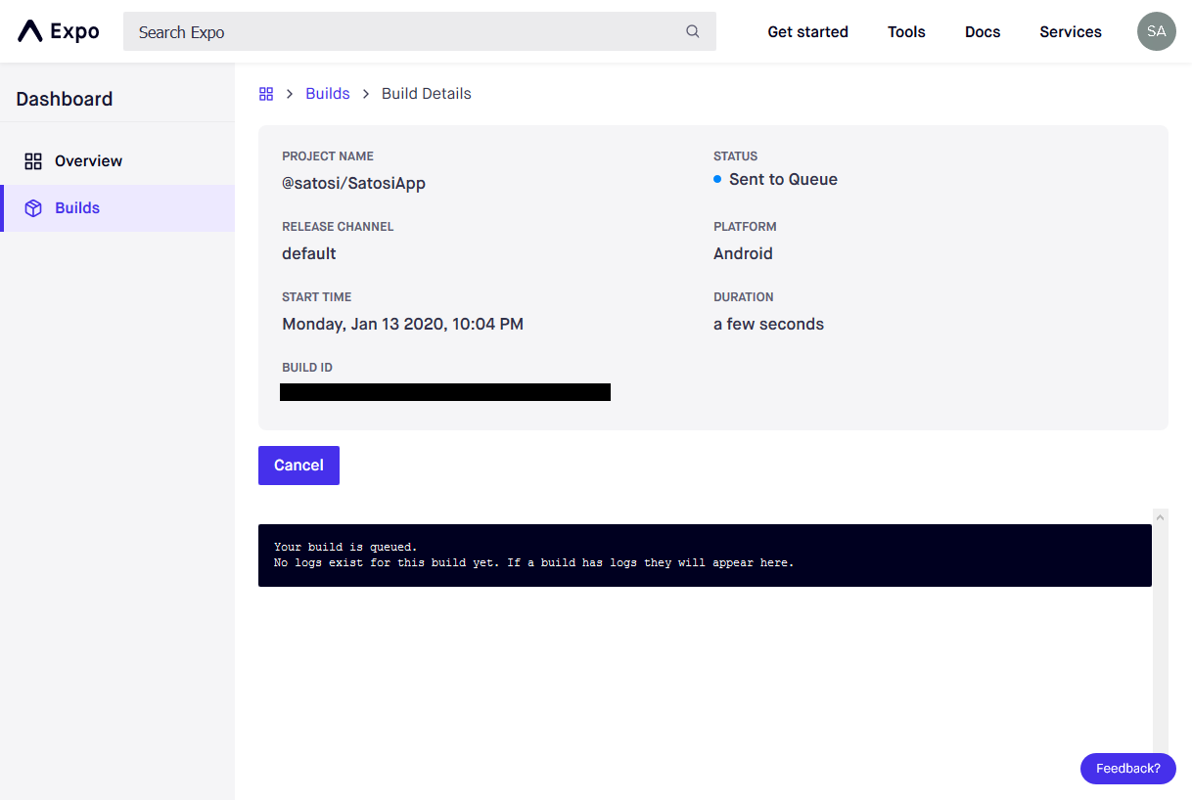The image size is (1192, 800).
Task: Click the Dashboard sidebar heading
Action: click(65, 99)
